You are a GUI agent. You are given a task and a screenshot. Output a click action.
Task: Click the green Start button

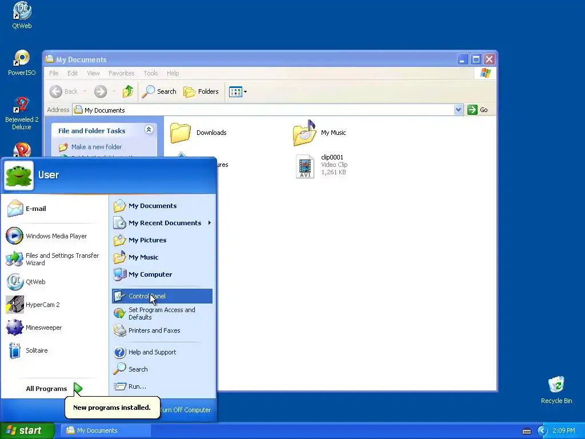[x=27, y=430]
